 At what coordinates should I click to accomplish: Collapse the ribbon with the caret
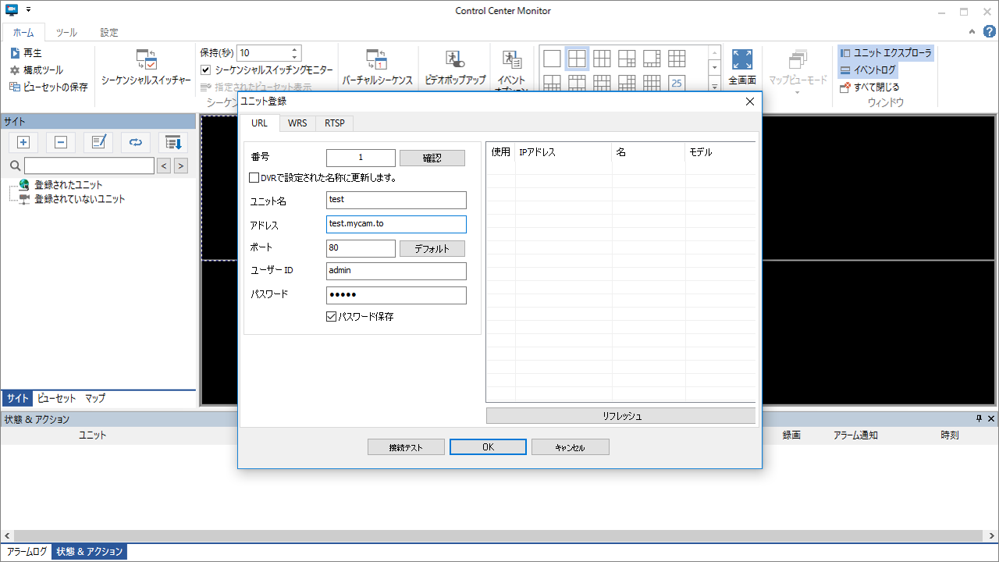coord(972,32)
